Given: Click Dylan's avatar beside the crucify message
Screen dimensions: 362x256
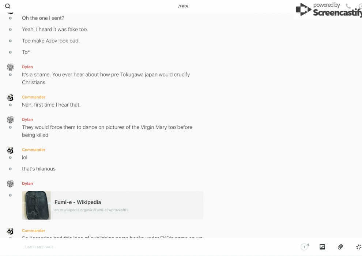Looking at the screenshot, I should coord(10,67).
